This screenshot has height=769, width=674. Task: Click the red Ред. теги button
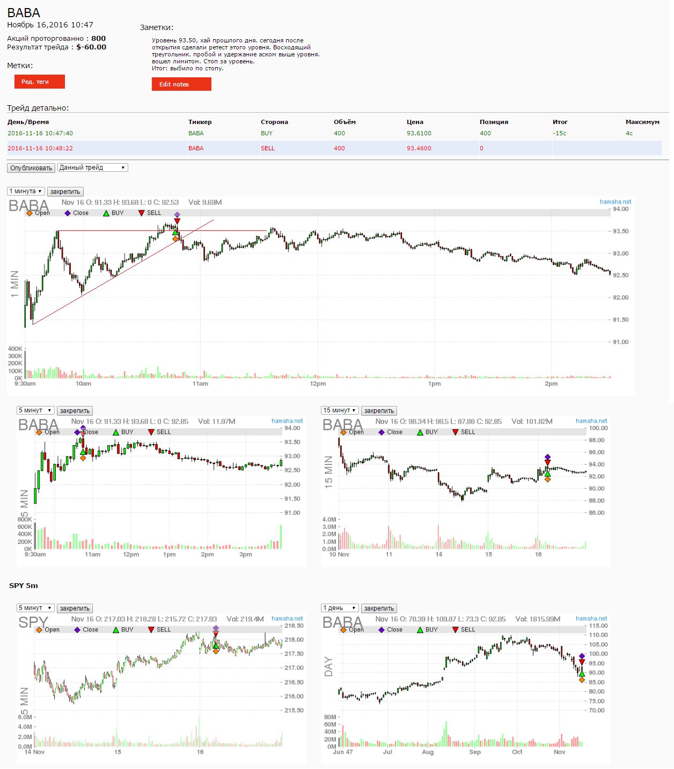coord(40,82)
